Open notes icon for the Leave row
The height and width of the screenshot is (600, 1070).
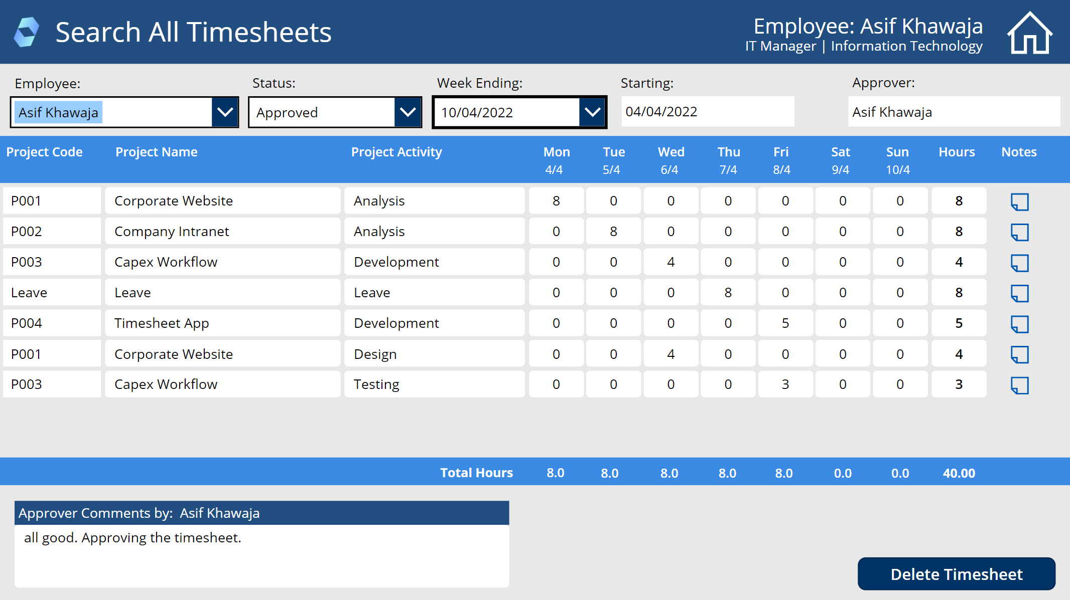click(1019, 293)
